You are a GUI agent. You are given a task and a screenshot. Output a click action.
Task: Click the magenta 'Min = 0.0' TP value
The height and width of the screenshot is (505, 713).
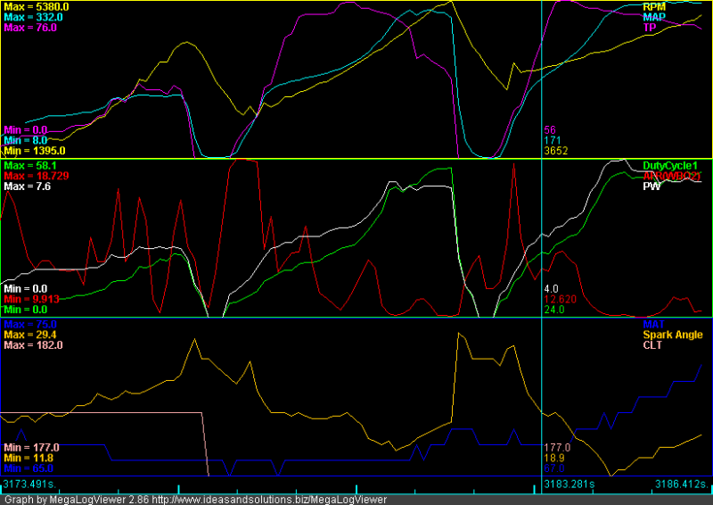pos(26,130)
